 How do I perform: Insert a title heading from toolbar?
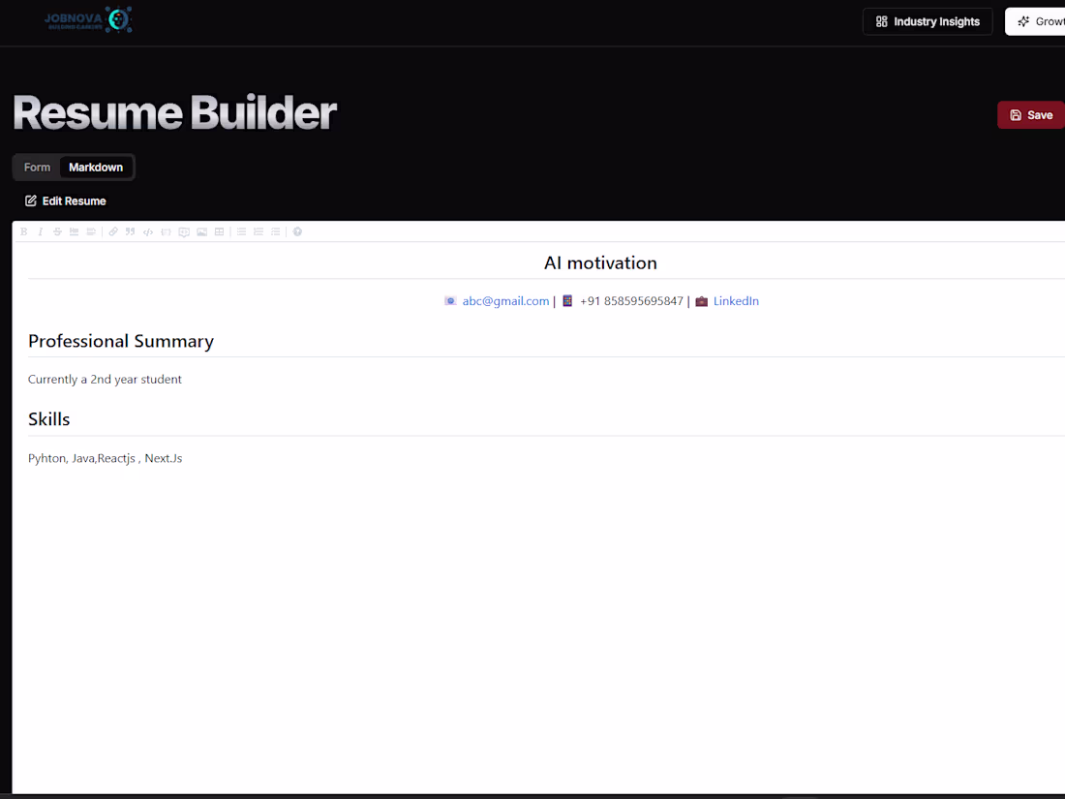click(91, 231)
